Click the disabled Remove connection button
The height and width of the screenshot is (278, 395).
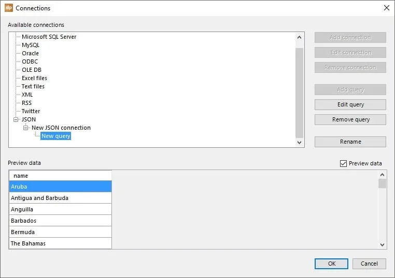pos(350,68)
